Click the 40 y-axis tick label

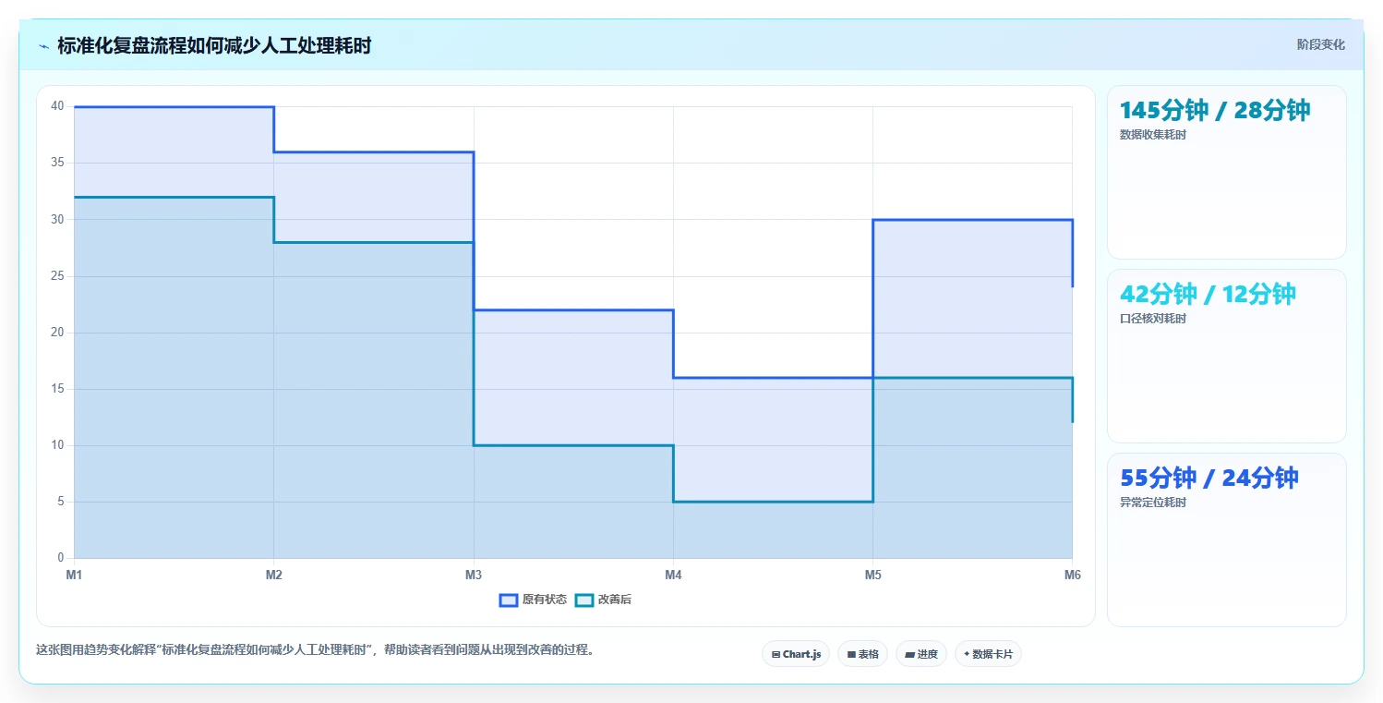(57, 106)
